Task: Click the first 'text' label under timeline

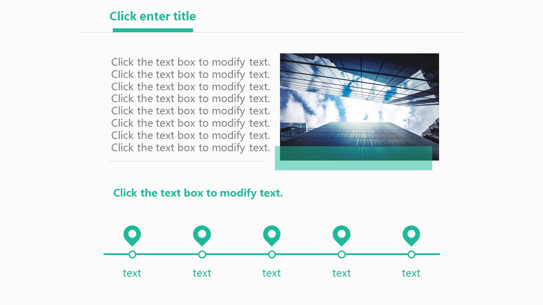Action: pos(132,273)
